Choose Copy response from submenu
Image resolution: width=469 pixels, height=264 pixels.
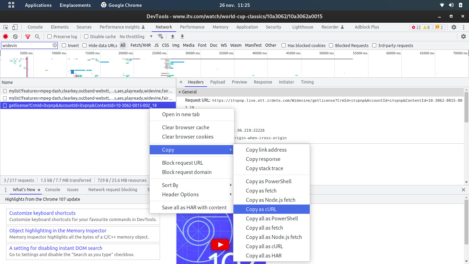272,159
